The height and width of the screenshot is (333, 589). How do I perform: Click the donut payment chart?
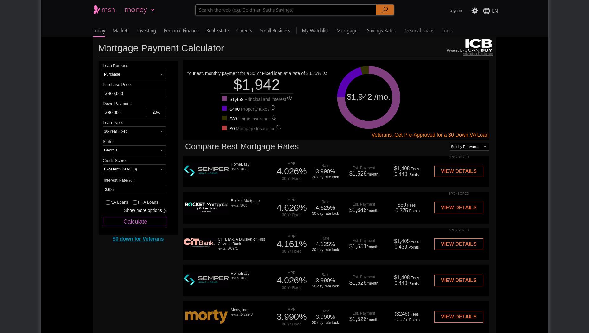pyautogui.click(x=368, y=97)
